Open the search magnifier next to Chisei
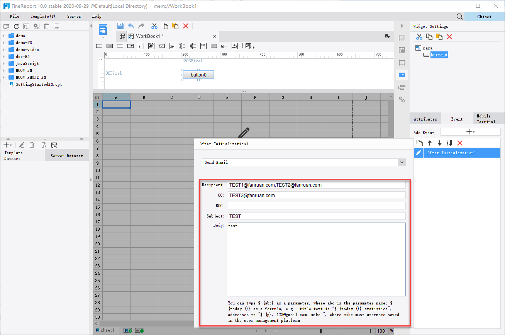The height and width of the screenshot is (335, 505). click(459, 16)
